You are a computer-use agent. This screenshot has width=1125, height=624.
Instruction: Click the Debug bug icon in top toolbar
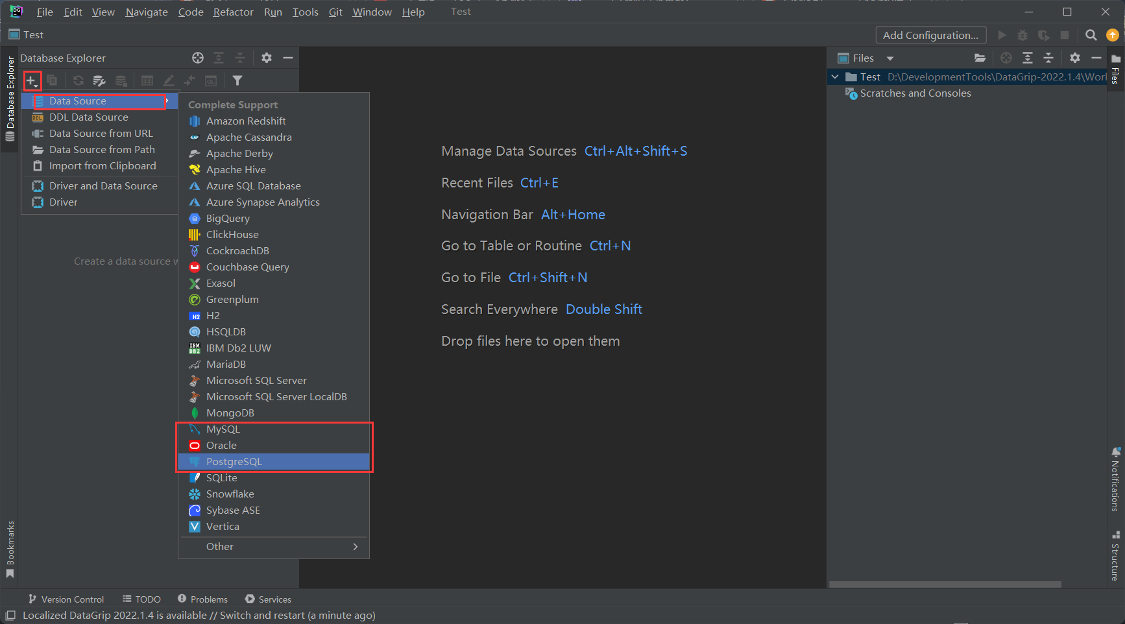click(x=1022, y=35)
